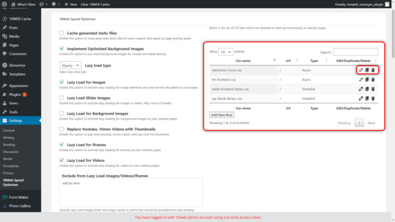Go to Reading settings submenu
Viewport: 395px width, 222px height.
pyautogui.click(x=9, y=145)
